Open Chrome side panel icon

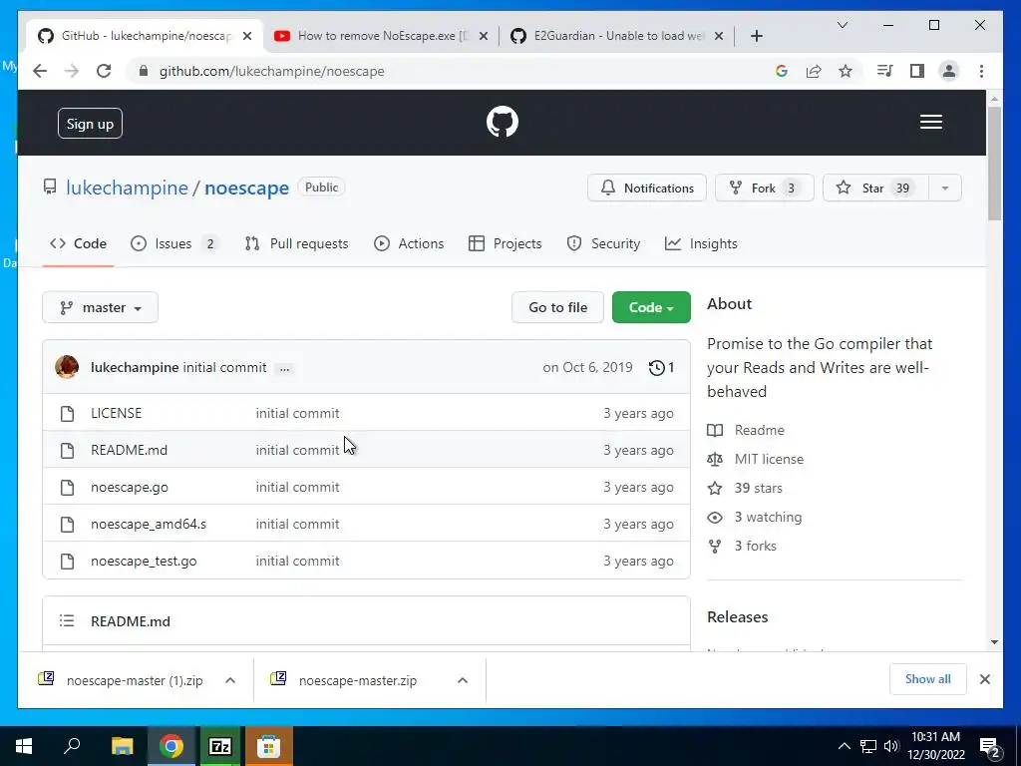coord(917,71)
